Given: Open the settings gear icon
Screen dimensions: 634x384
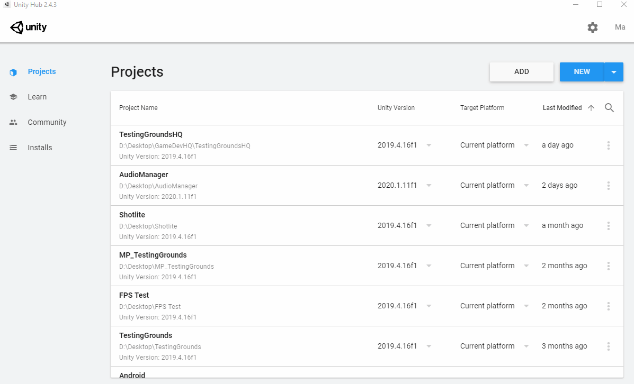Looking at the screenshot, I should [593, 28].
